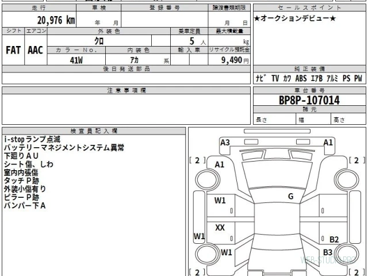Select the 室内内張傷 note line
This screenshot has height=276, width=368.
[x=21, y=172]
